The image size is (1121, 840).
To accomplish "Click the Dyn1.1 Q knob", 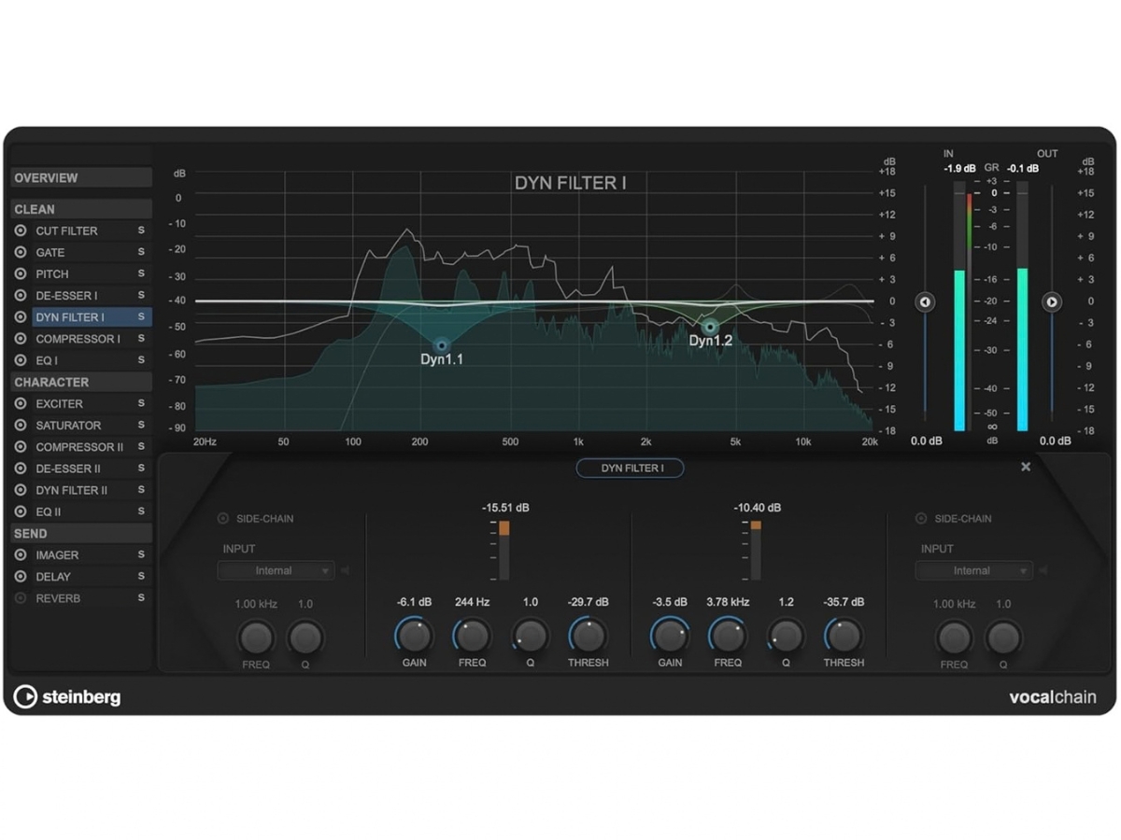I will [x=531, y=636].
